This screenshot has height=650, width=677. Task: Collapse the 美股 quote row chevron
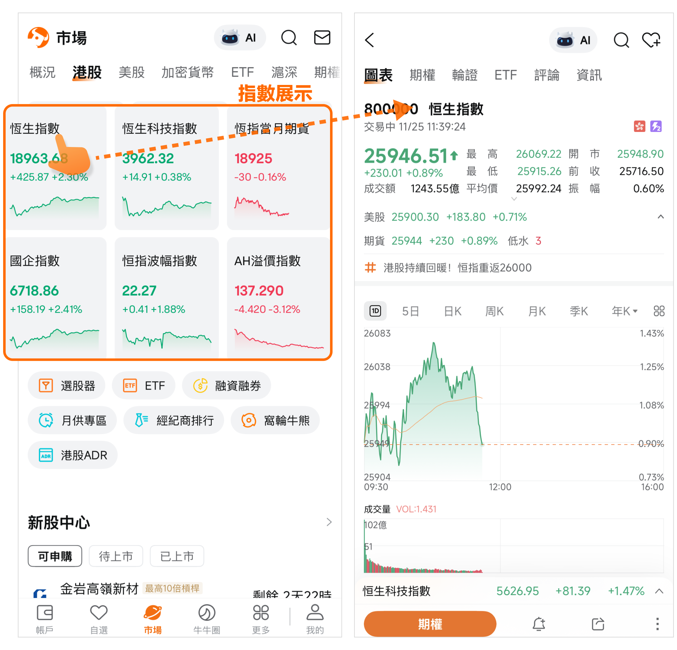pos(660,217)
